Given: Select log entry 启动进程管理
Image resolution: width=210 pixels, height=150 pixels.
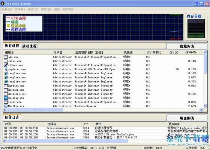Looking at the screenshot, I should tap(103, 128).
